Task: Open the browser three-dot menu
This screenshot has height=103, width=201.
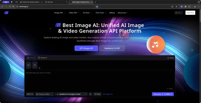Action: [198, 7]
